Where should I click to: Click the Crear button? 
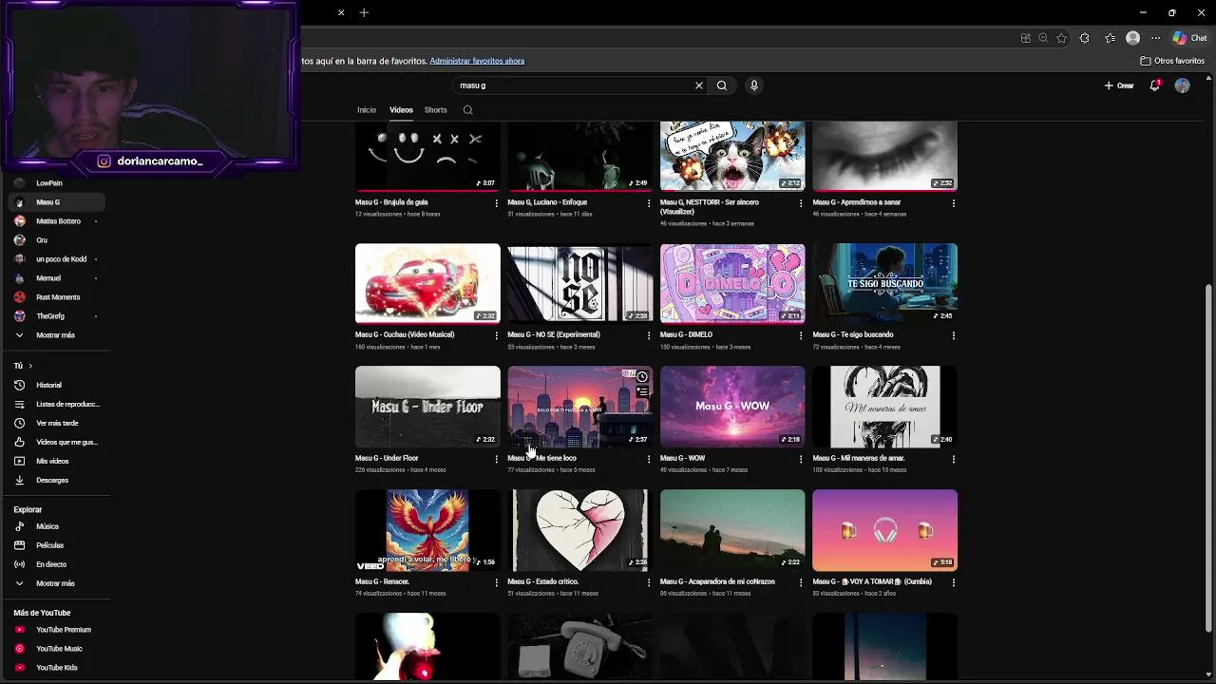click(1119, 85)
